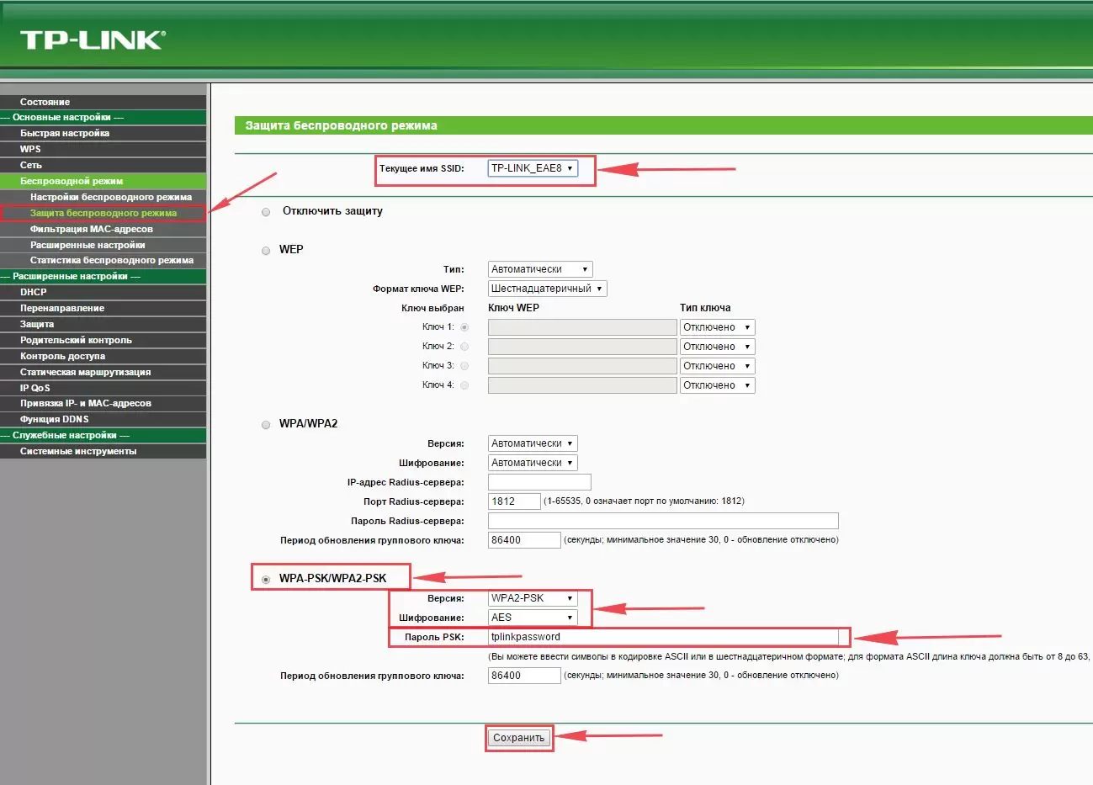Viewport: 1093px width, 785px height.
Task: Select the WPA-PSK/WPA2-PSK radio button
Action: pos(267,579)
